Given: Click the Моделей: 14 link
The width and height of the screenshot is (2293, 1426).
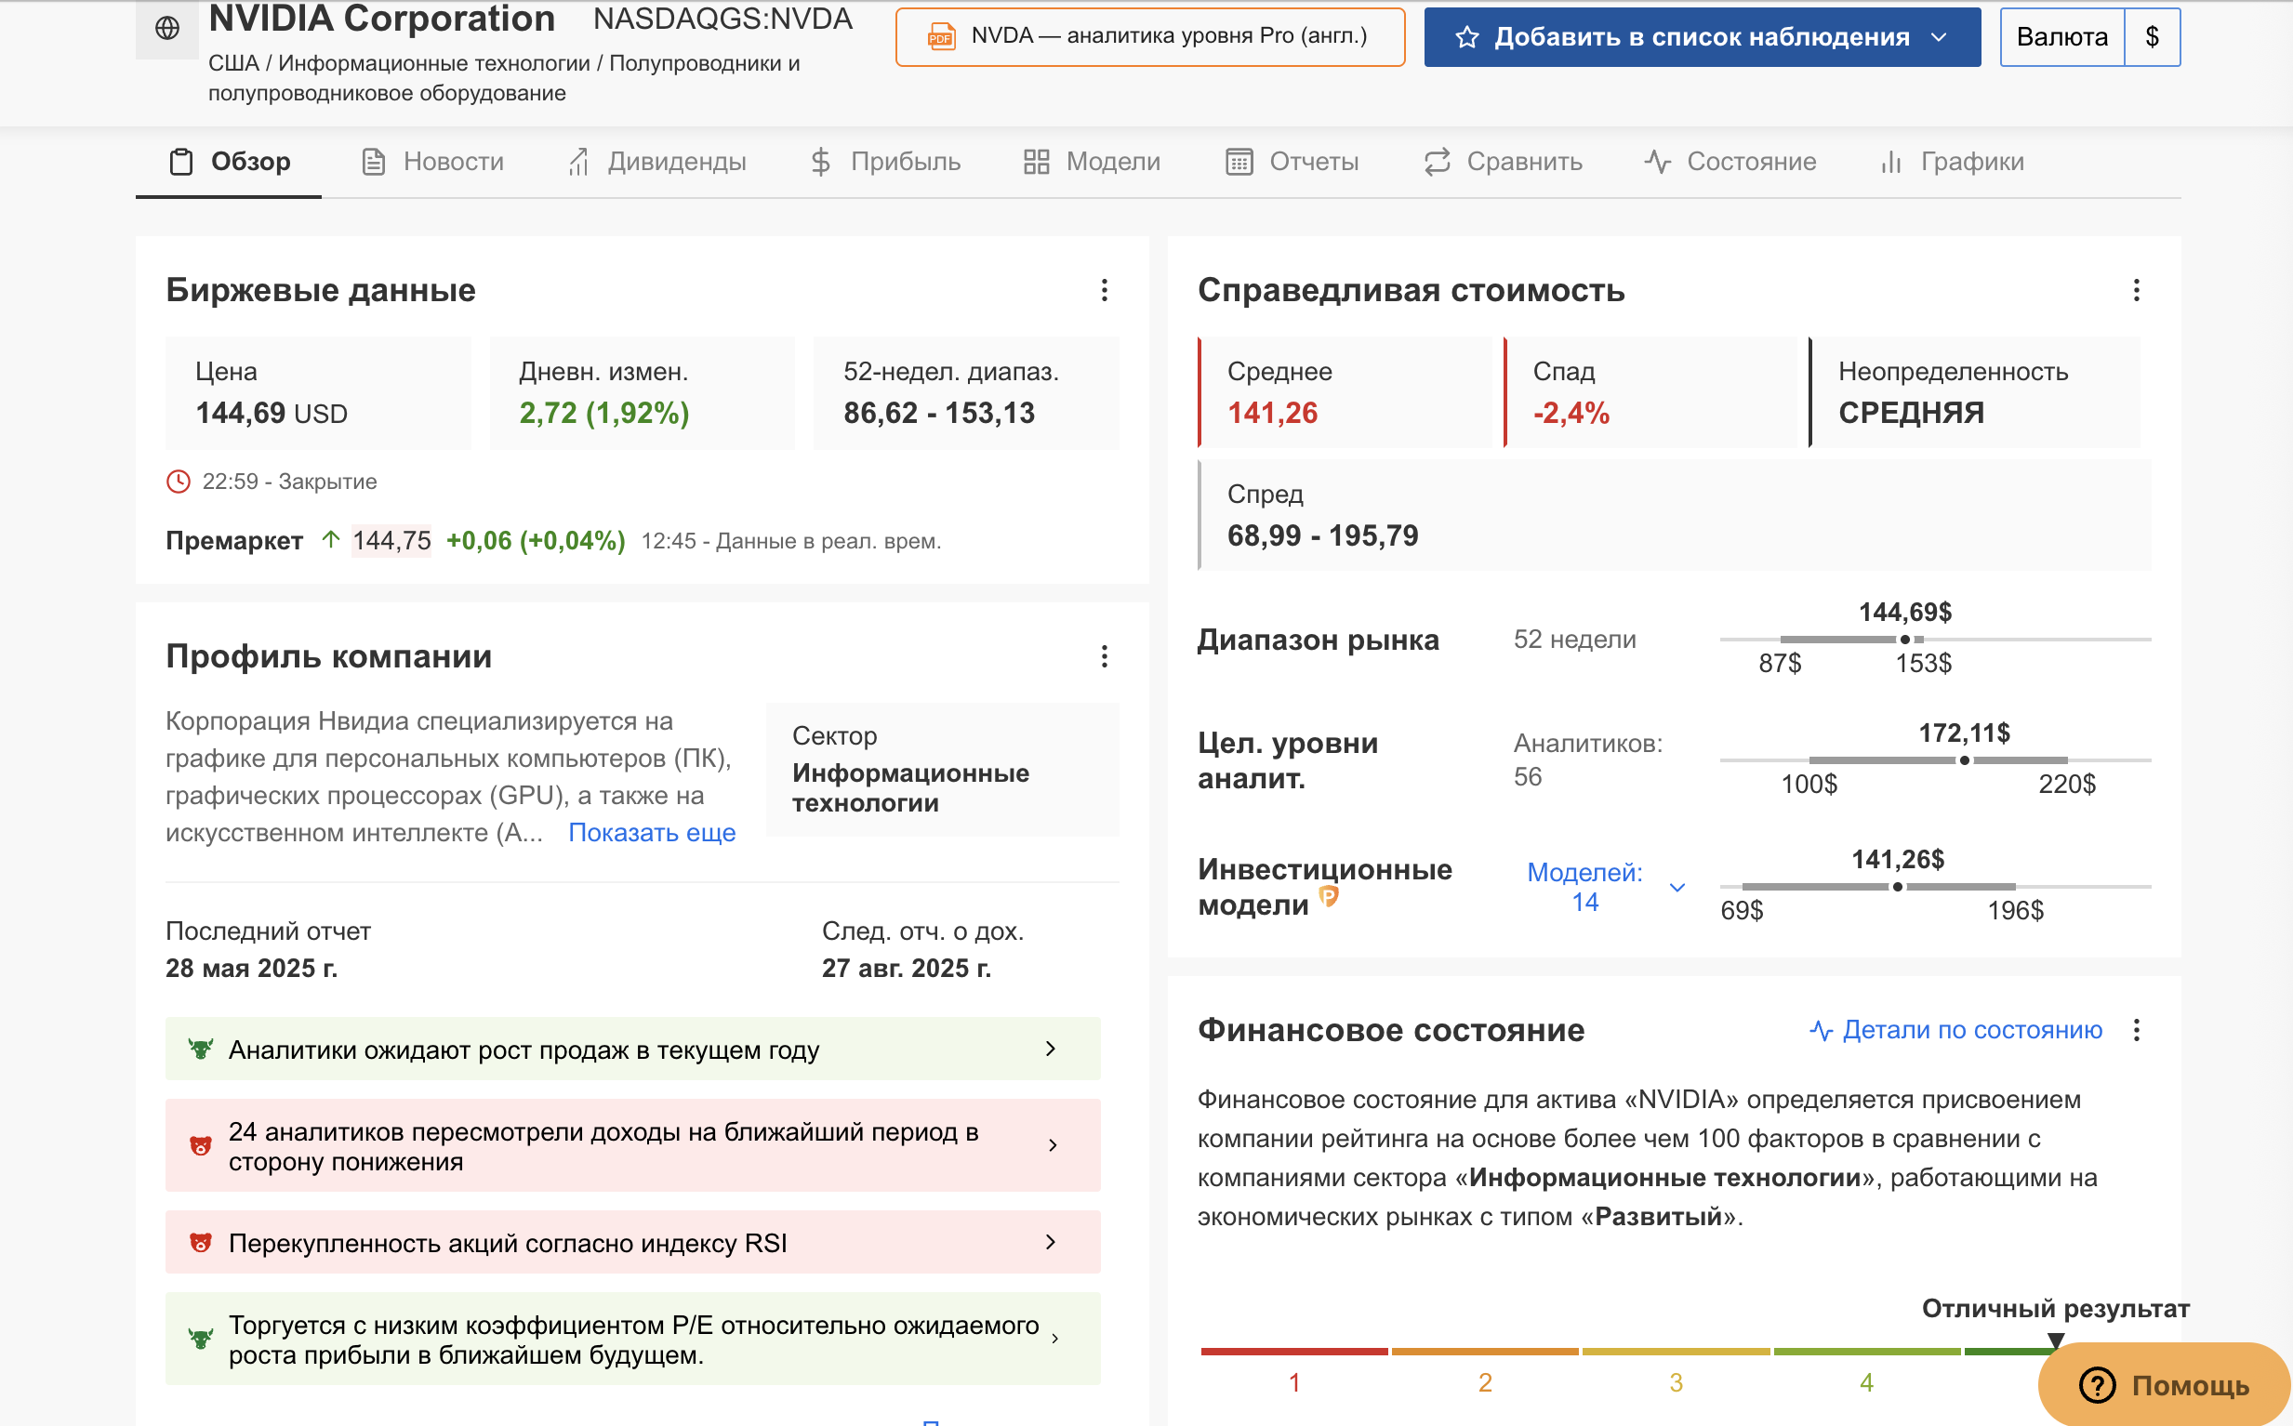Looking at the screenshot, I should [1584, 888].
